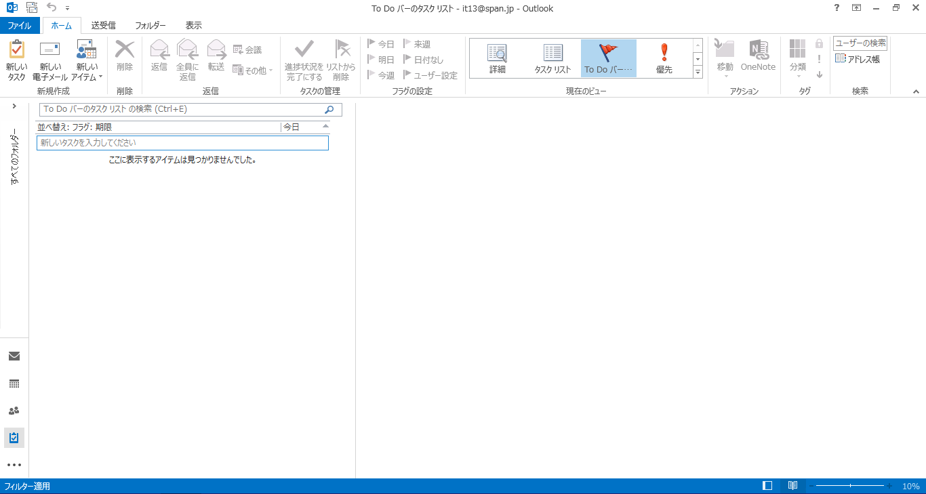Create a new task with 新しいタスク
926x494 pixels.
point(16,60)
